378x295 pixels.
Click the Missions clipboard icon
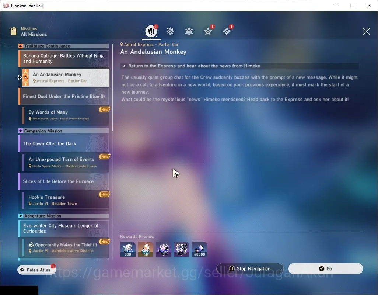14,31
